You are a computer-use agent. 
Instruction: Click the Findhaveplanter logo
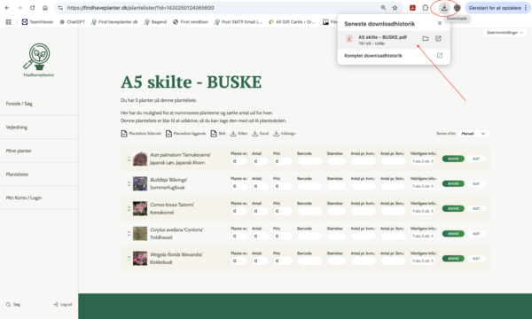tap(38, 60)
